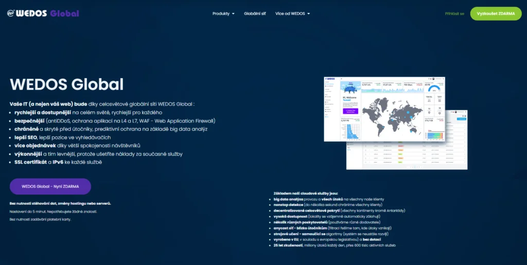The width and height of the screenshot is (527, 265).
Task: Open the Globální síť page
Action: pyautogui.click(x=255, y=14)
